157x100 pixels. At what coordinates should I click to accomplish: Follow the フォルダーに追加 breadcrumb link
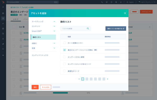(27, 7)
